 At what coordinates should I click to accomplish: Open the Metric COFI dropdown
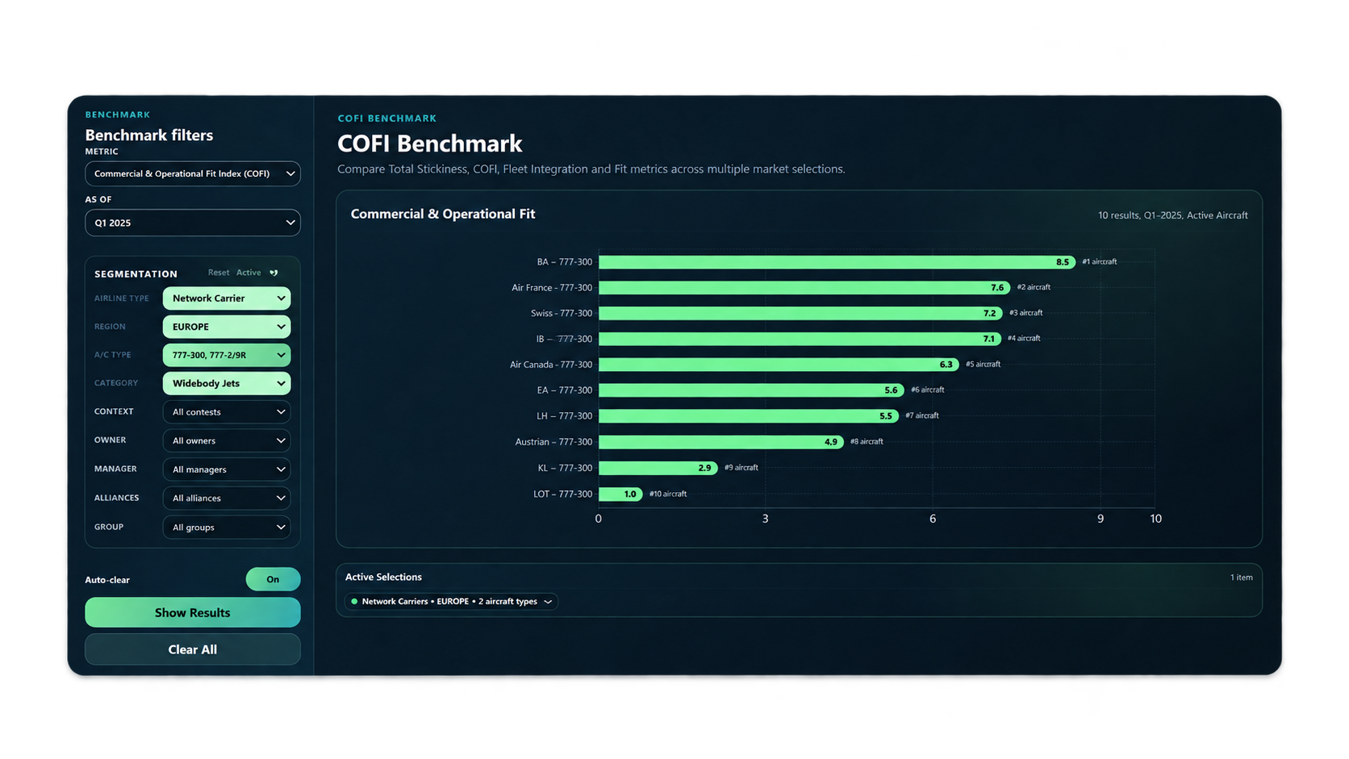(193, 173)
